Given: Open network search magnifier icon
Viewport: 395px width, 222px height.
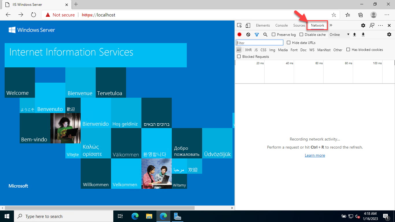Looking at the screenshot, I should 265,34.
